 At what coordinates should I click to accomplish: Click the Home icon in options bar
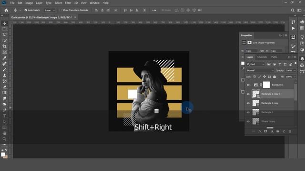[6, 10]
